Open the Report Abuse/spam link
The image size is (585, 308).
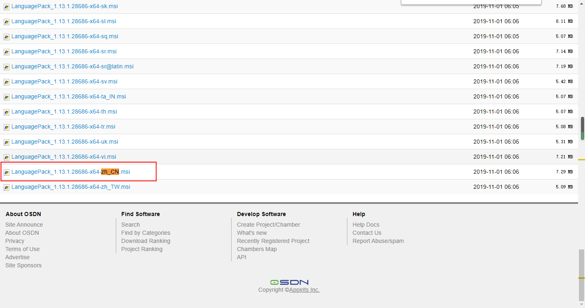378,241
